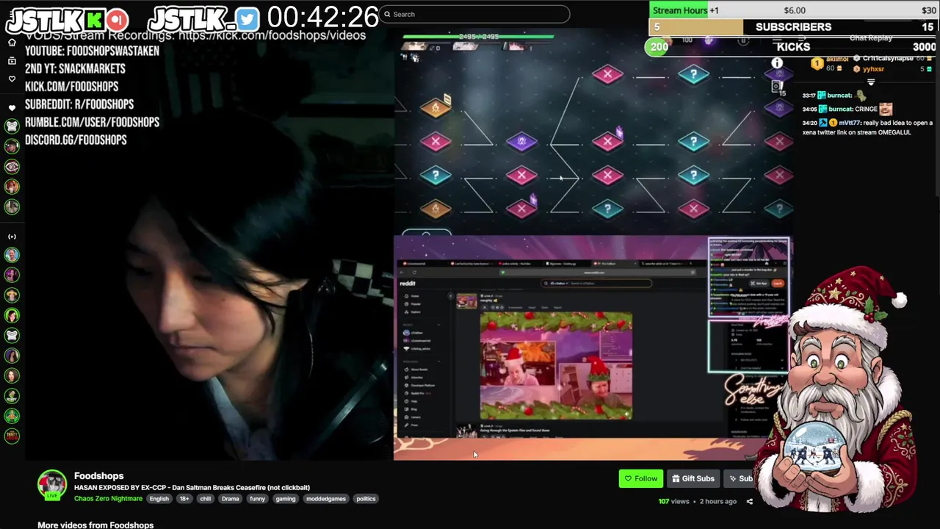This screenshot has height=529, width=940.
Task: Click the stream title HASAN EXPOSED BY EX-CCP
Action: point(192,488)
